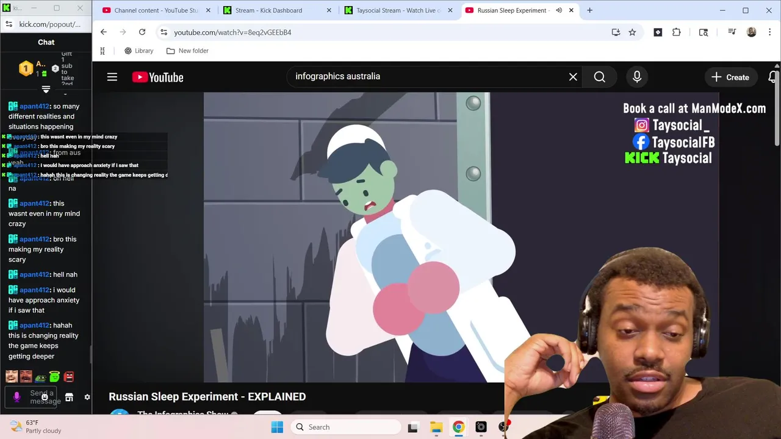
Task: Open the weather widget showing 63°F
Action: (35, 427)
